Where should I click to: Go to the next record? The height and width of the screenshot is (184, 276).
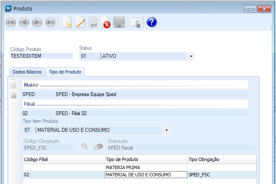pos(37,23)
